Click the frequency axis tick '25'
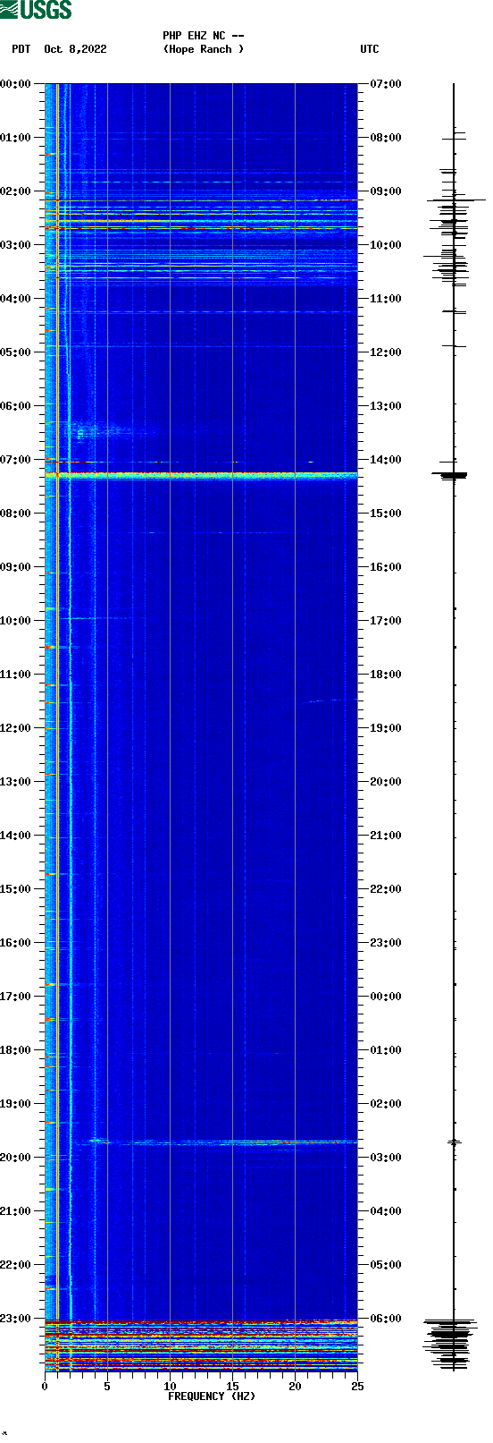 [x=357, y=1387]
